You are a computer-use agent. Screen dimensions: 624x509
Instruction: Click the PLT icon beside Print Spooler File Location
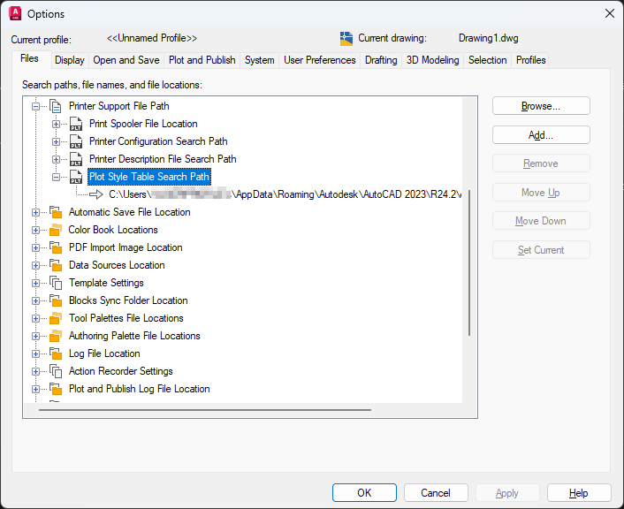(x=76, y=124)
